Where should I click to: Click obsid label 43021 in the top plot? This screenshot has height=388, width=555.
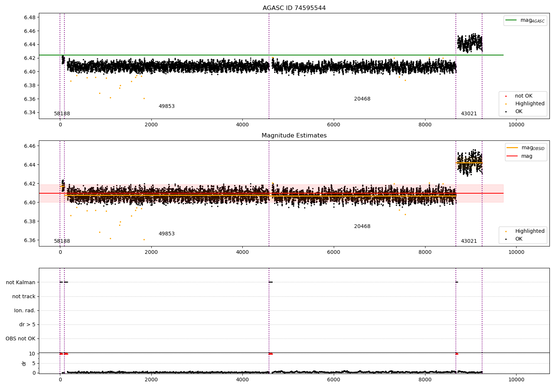(x=469, y=114)
